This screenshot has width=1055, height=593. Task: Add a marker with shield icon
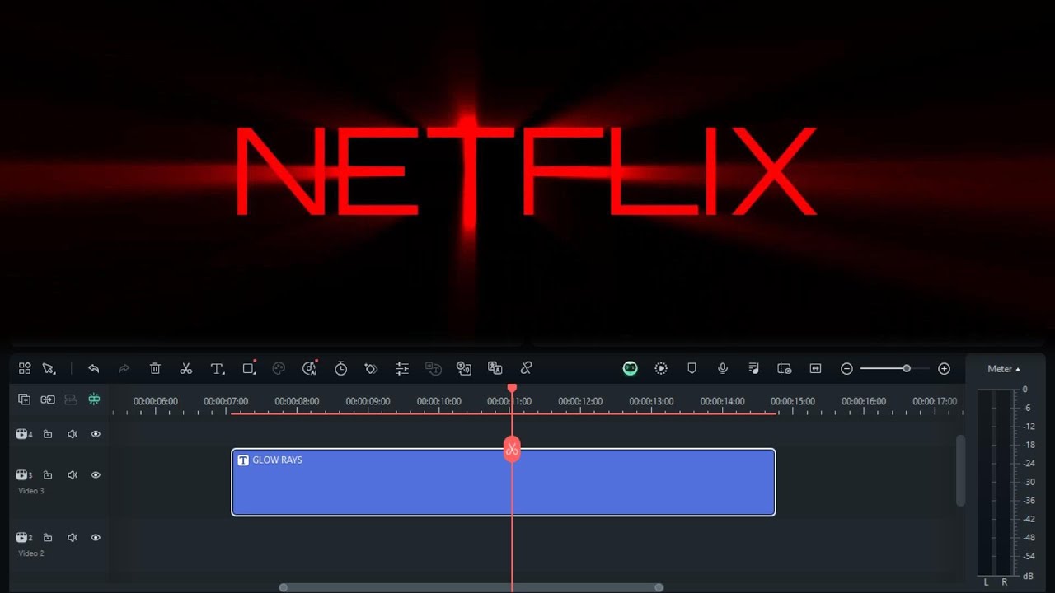point(692,368)
